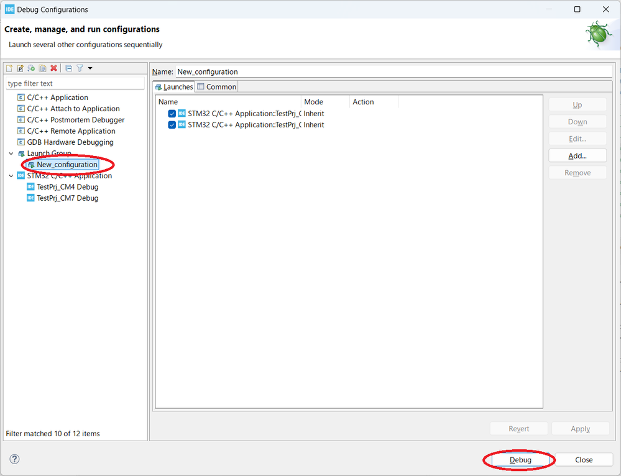The height and width of the screenshot is (476, 621).
Task: Open TestPrj_CM4 Debug configuration
Action: point(67,186)
